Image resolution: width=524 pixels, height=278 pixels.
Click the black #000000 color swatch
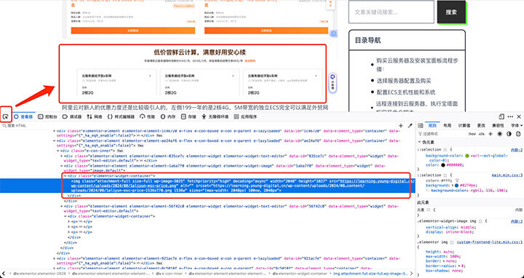(443, 165)
